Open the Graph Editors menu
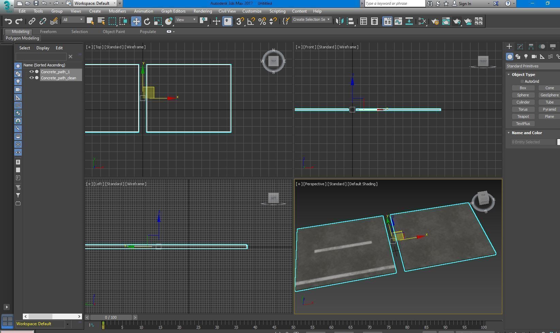 [x=173, y=11]
